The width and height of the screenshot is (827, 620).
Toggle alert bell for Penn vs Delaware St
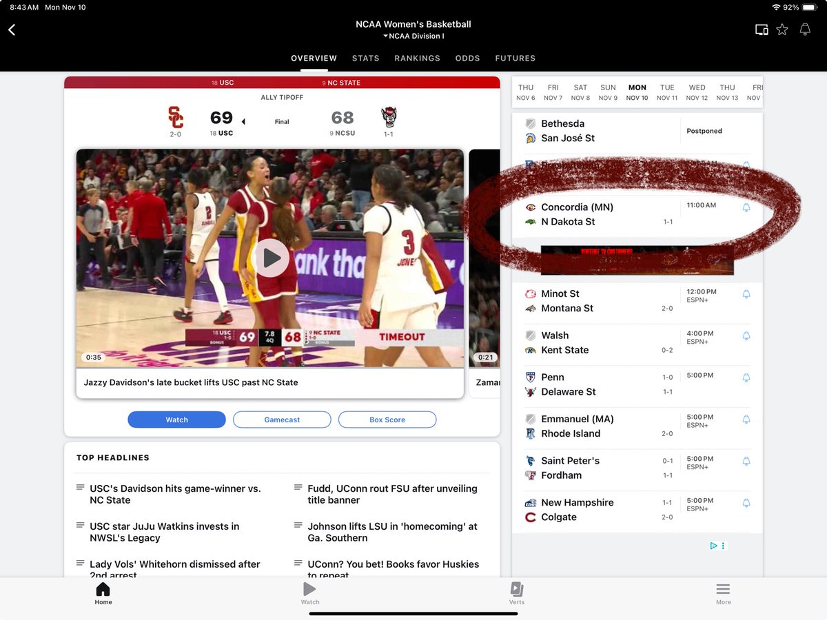[746, 378]
